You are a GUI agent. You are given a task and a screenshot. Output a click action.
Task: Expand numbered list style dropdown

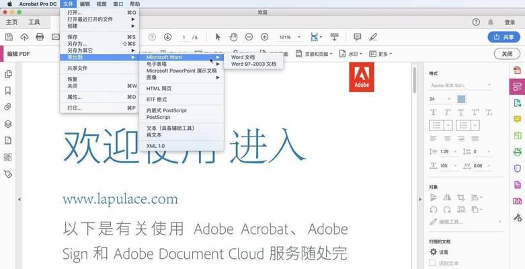pos(475,126)
